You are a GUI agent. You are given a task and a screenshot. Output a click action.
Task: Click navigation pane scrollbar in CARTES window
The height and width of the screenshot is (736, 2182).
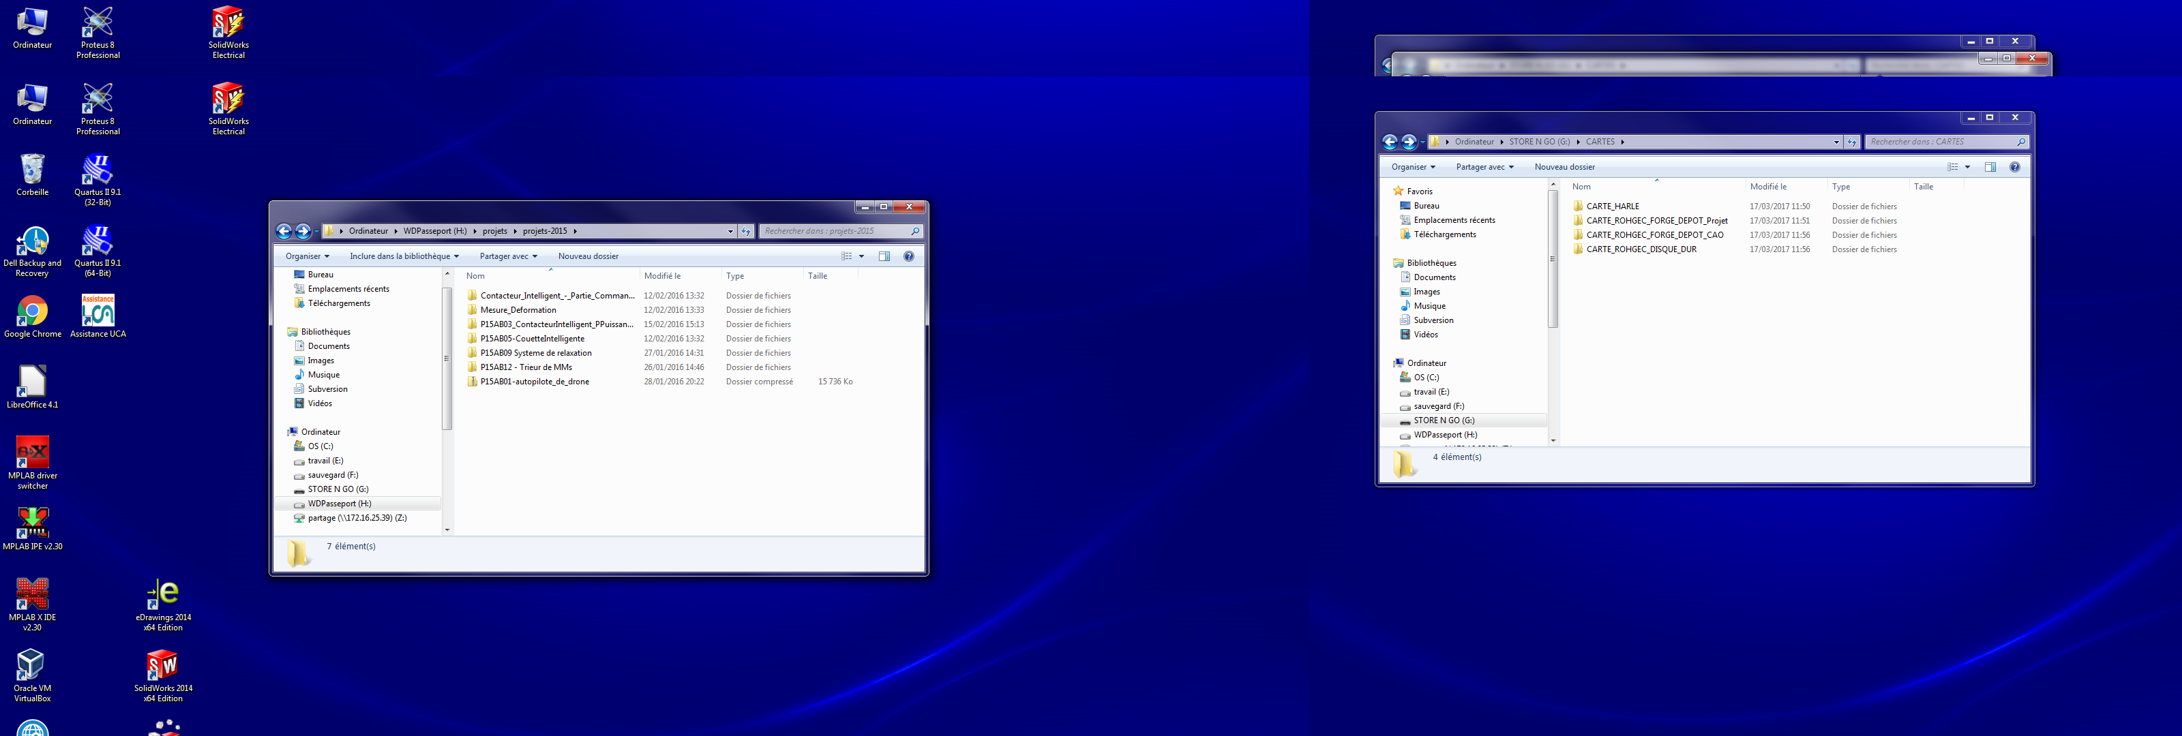[1553, 258]
